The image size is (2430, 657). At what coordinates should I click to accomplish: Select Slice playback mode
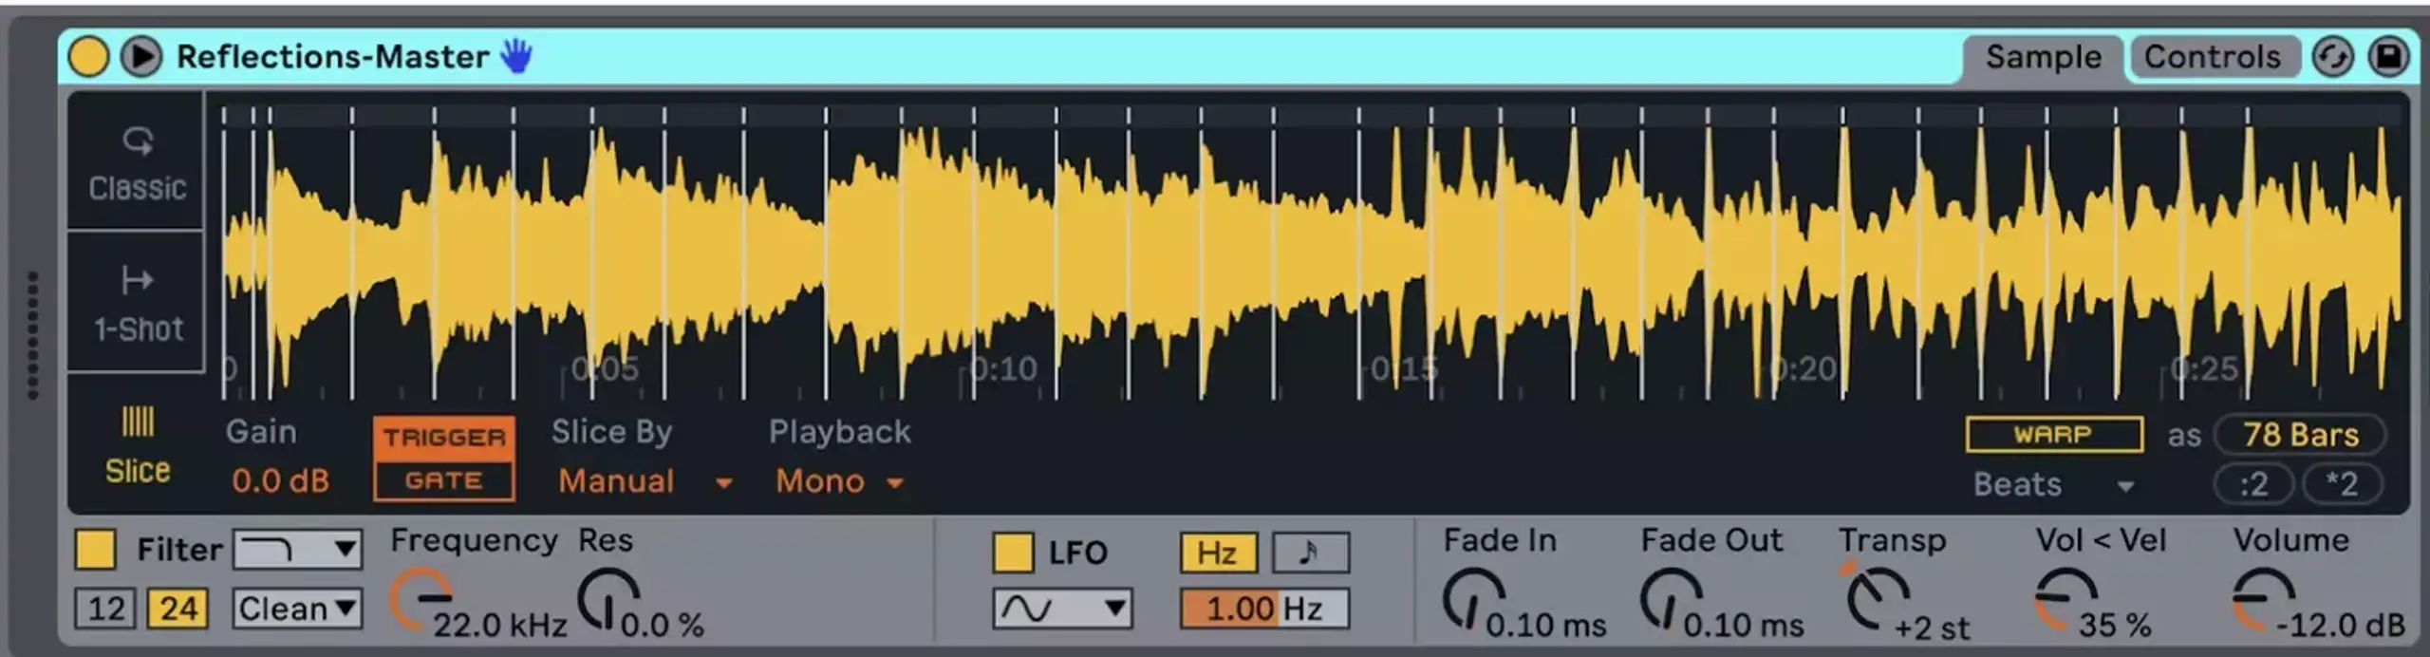click(138, 446)
